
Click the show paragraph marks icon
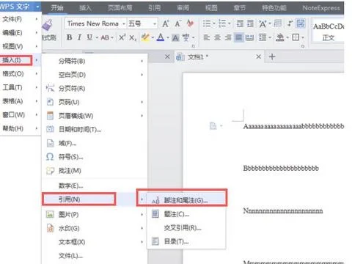point(290,23)
